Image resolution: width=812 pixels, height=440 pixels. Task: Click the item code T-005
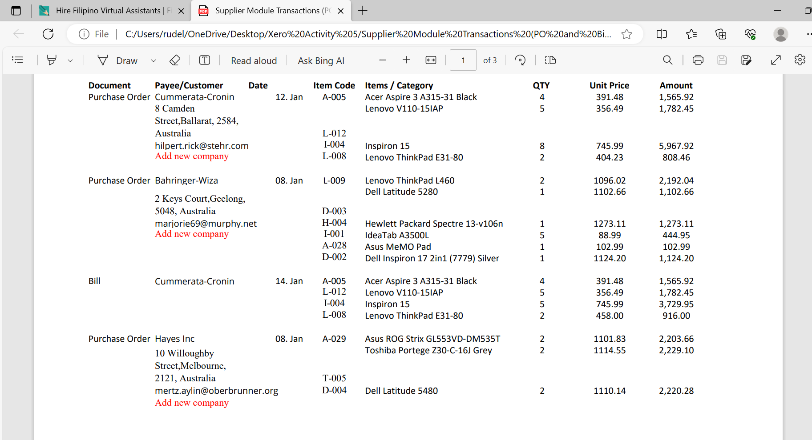tap(334, 378)
